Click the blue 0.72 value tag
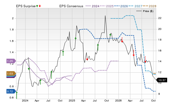Screen dimensions: 172x102 11,91
